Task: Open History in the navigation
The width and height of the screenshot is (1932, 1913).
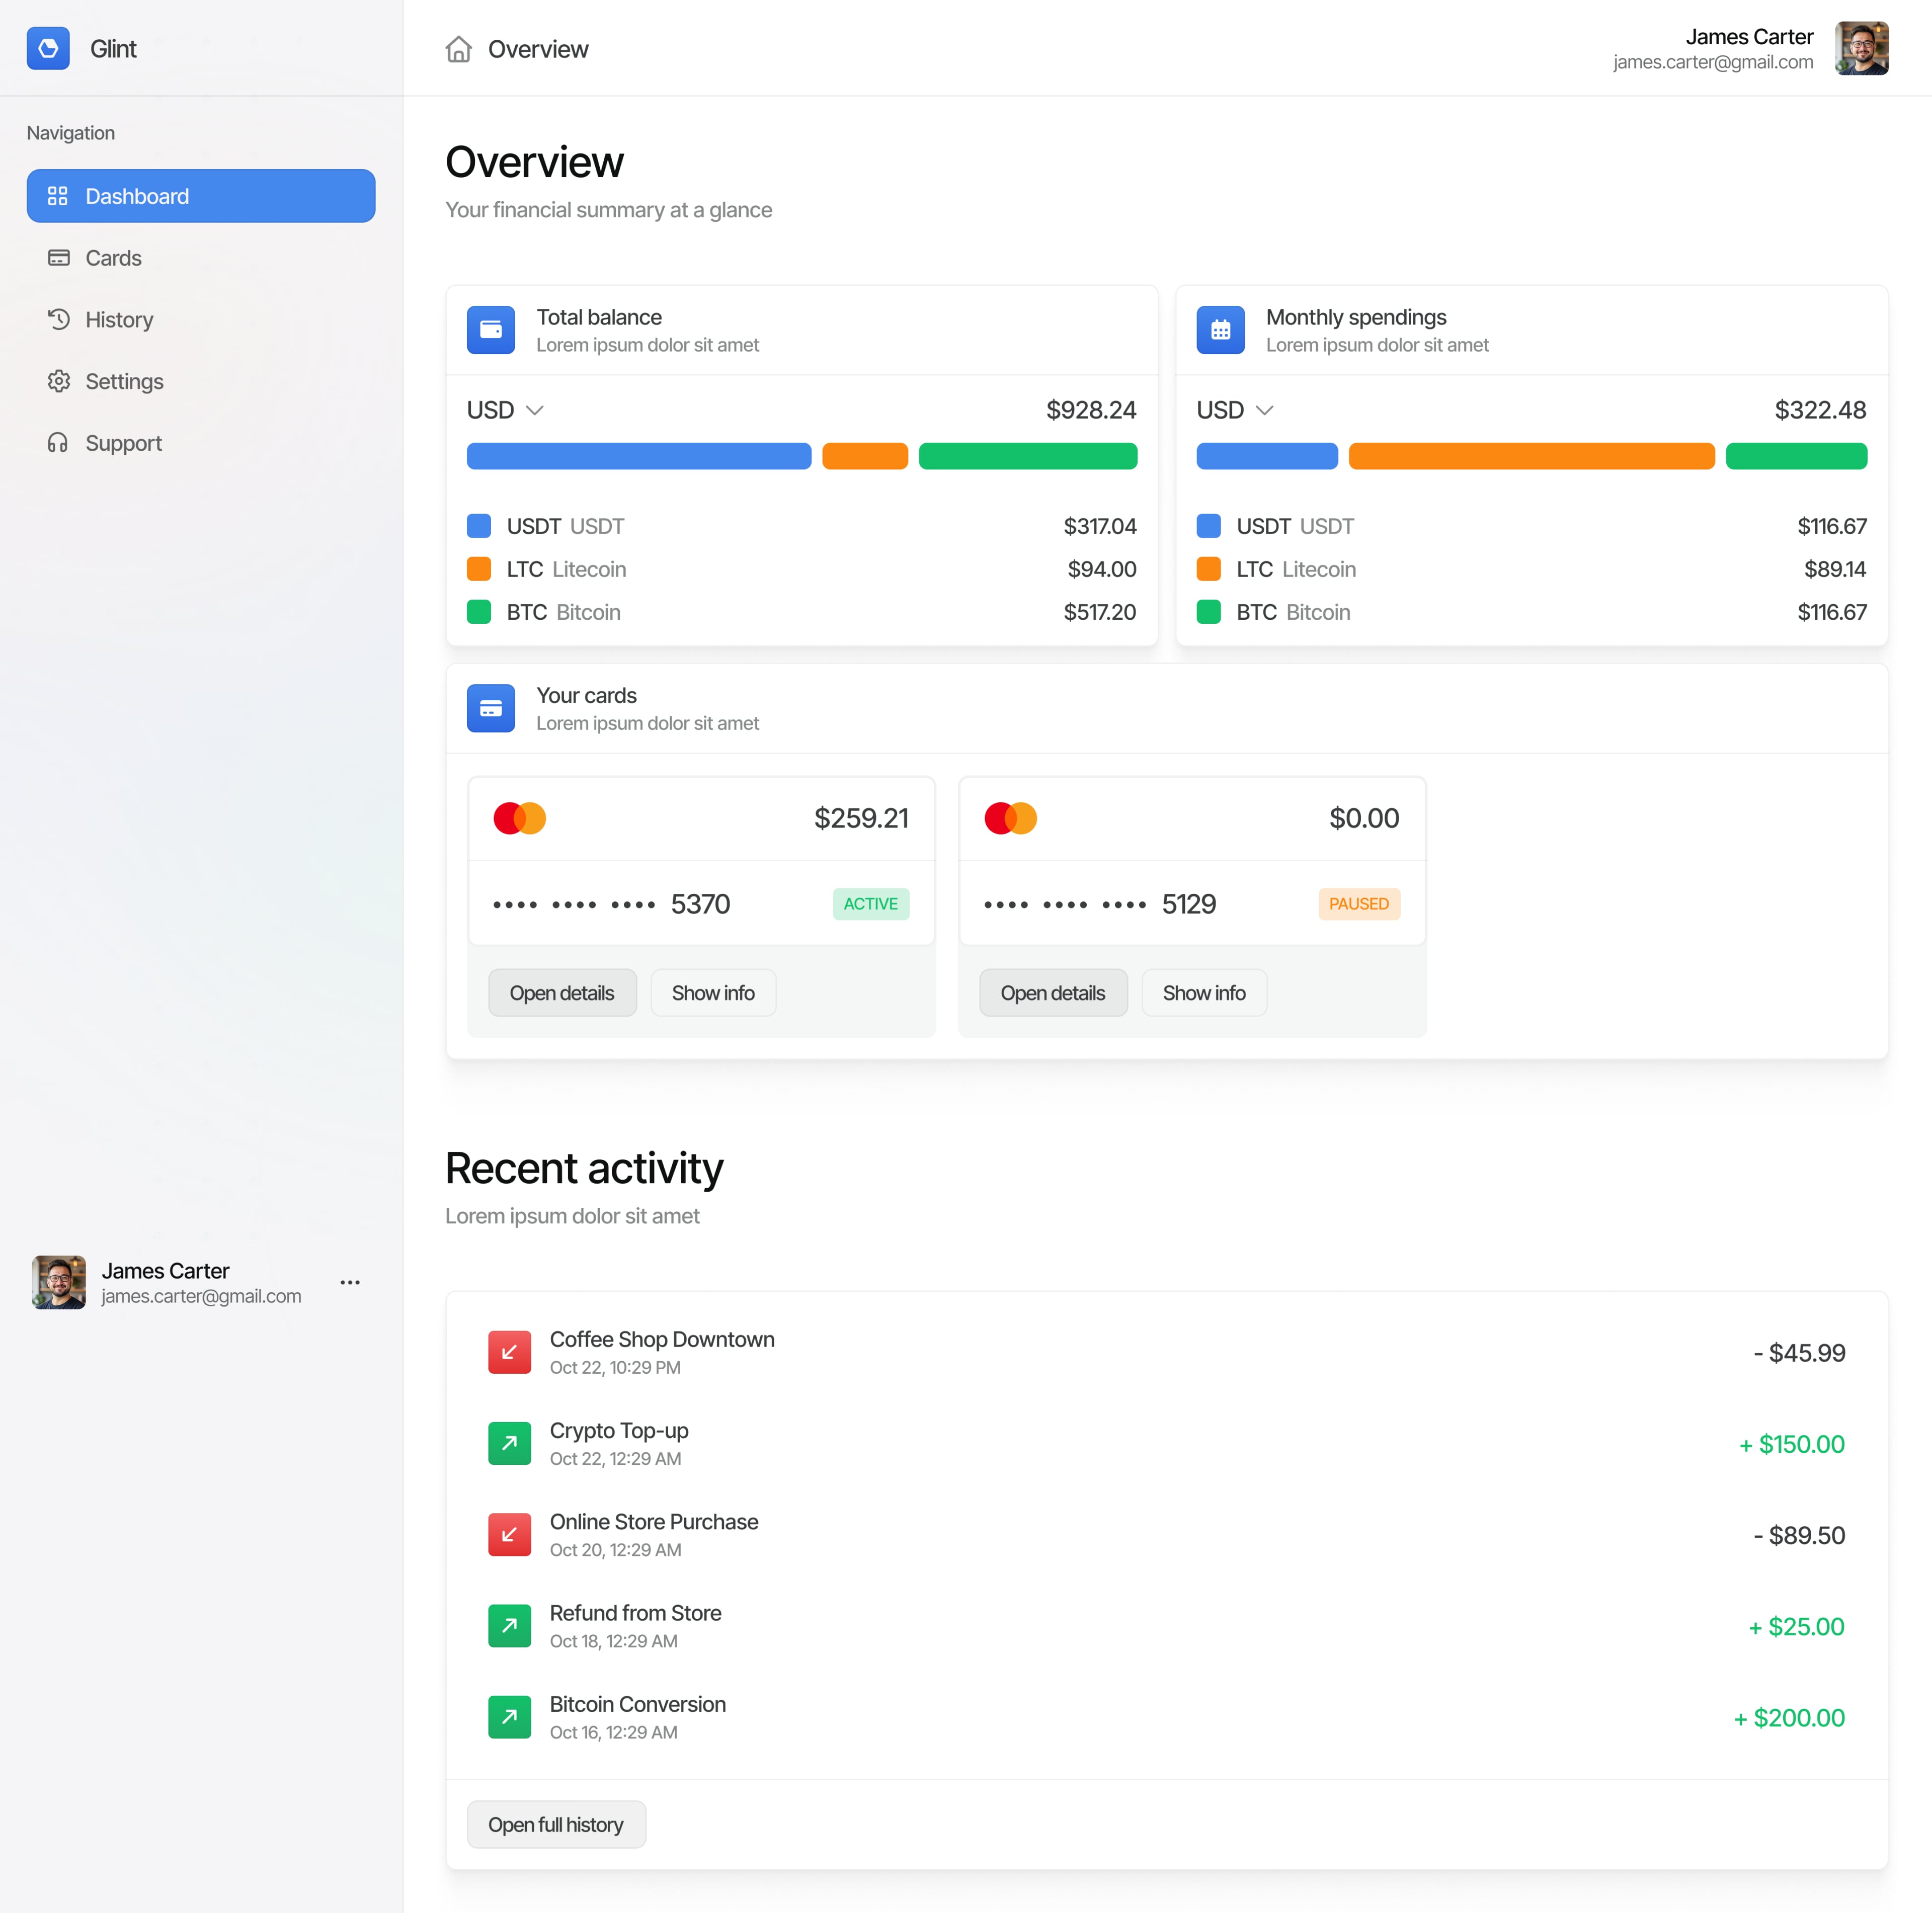Action: (201, 320)
